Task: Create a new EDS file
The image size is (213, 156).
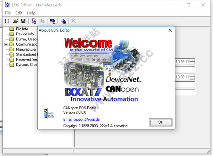Action: [x=7, y=21]
